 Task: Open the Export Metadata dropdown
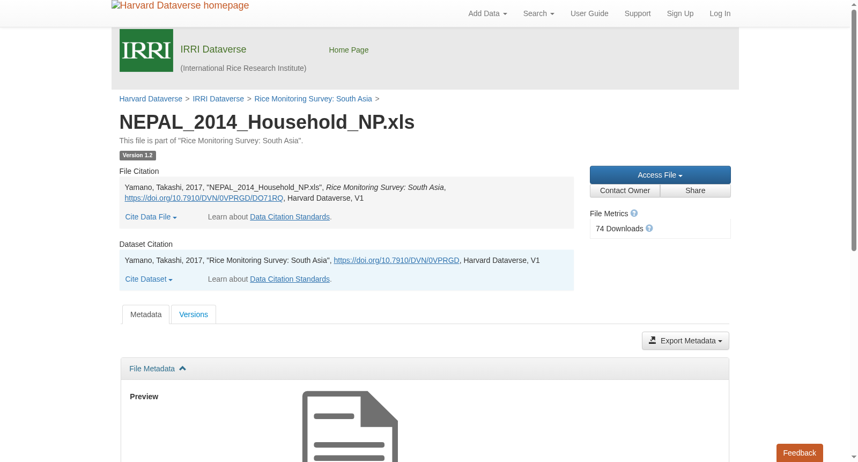(685, 341)
